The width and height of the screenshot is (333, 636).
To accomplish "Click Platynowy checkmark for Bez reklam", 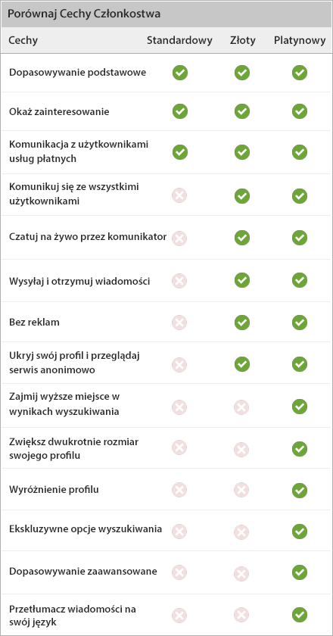I will click(x=300, y=323).
